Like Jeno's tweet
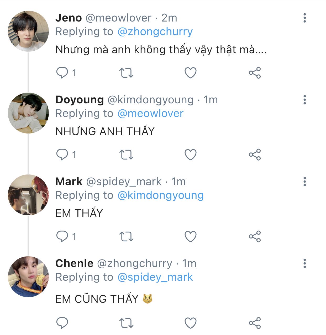Screen dimensions: 326x335 tap(191, 73)
